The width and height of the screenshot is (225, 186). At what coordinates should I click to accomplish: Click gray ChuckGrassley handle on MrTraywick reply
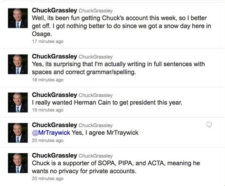point(95,125)
